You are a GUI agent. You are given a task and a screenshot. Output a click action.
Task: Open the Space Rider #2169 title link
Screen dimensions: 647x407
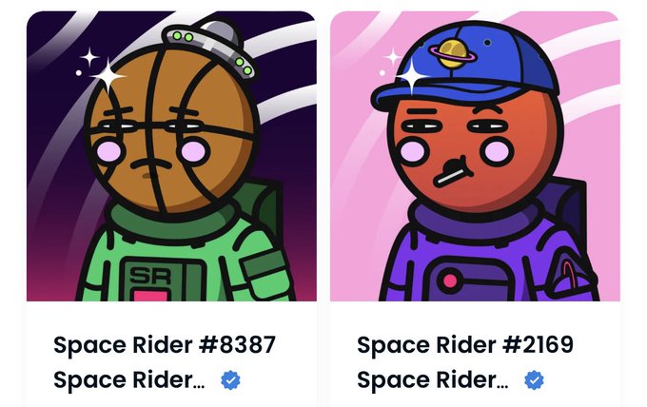click(465, 345)
